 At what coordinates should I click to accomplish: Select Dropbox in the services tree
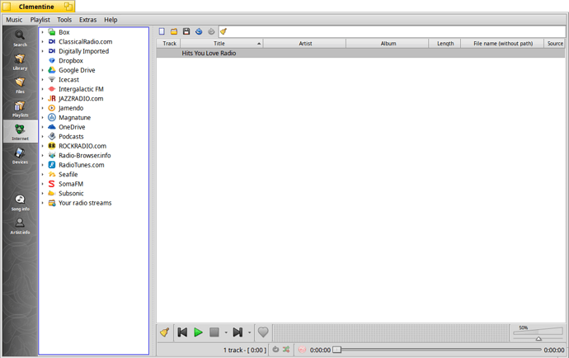pos(71,61)
